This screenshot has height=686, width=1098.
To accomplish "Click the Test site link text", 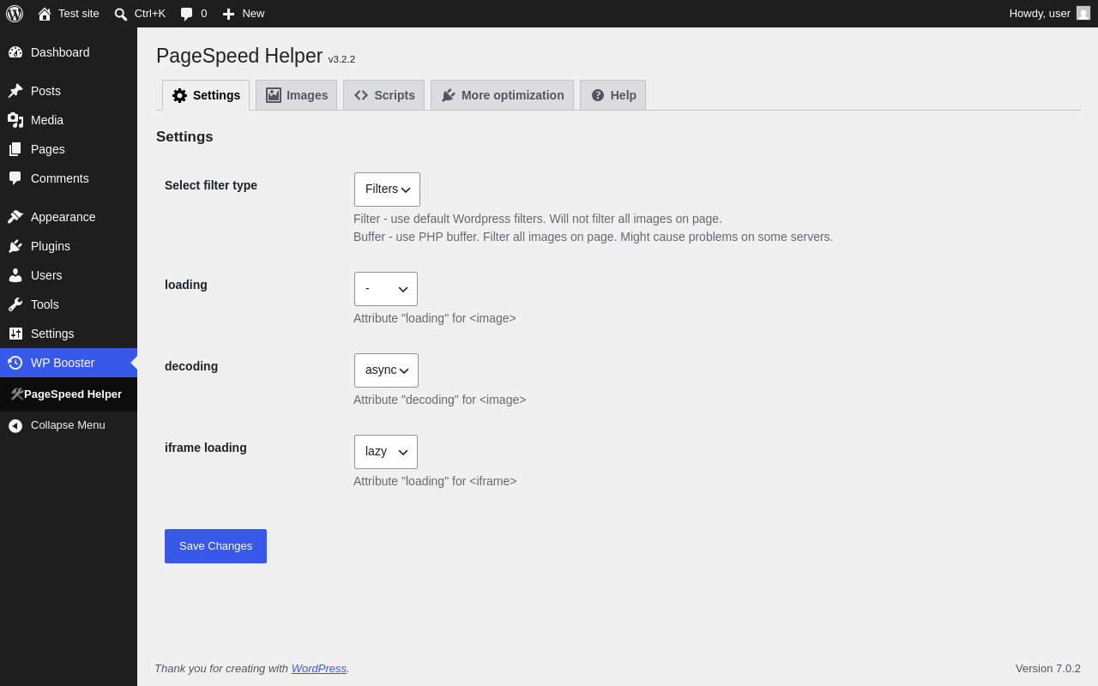I will point(79,14).
